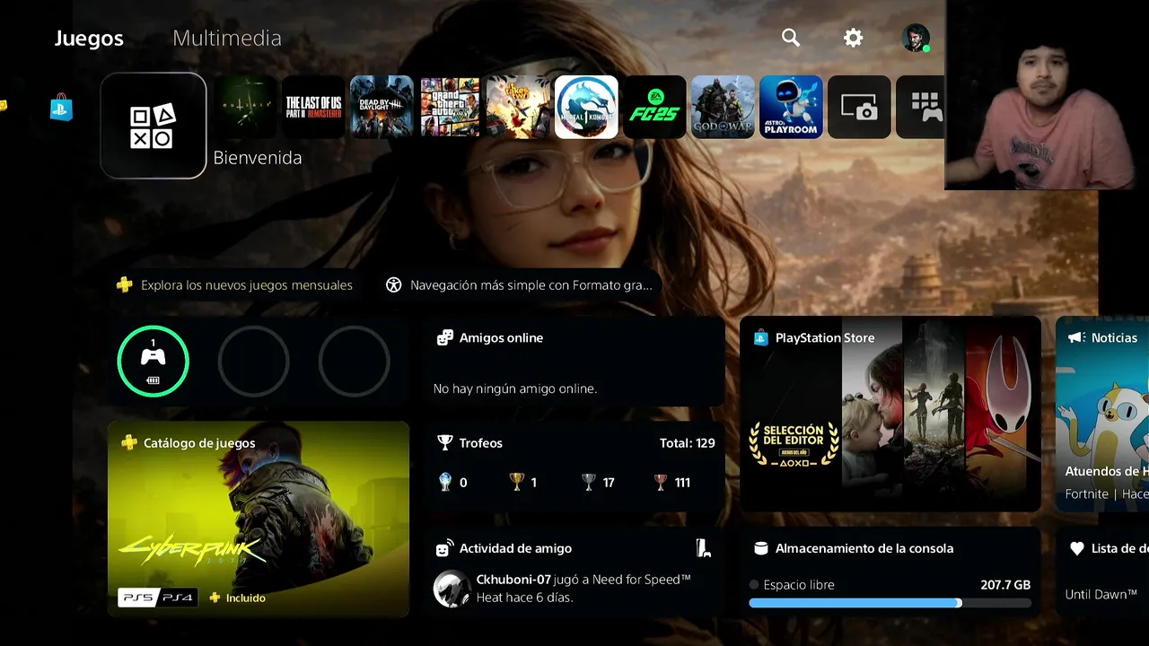
Task: Launch The Last of Us Part II tile
Action: coord(313,107)
